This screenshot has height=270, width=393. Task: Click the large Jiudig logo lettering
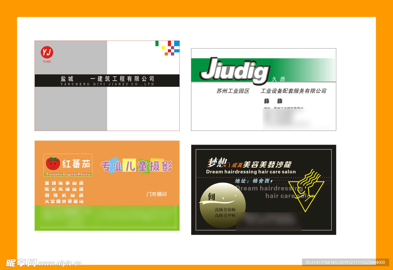235,71
